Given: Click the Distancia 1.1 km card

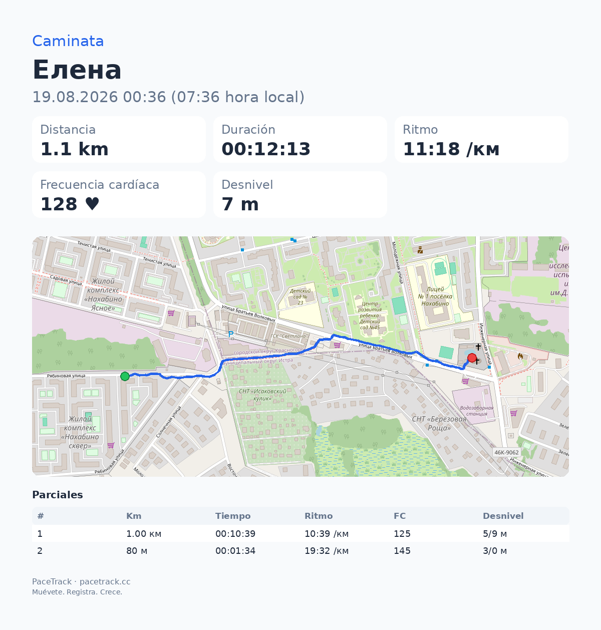Looking at the screenshot, I should (119, 140).
